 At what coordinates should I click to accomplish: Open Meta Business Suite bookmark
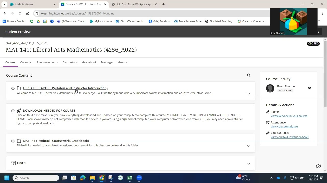188,21
